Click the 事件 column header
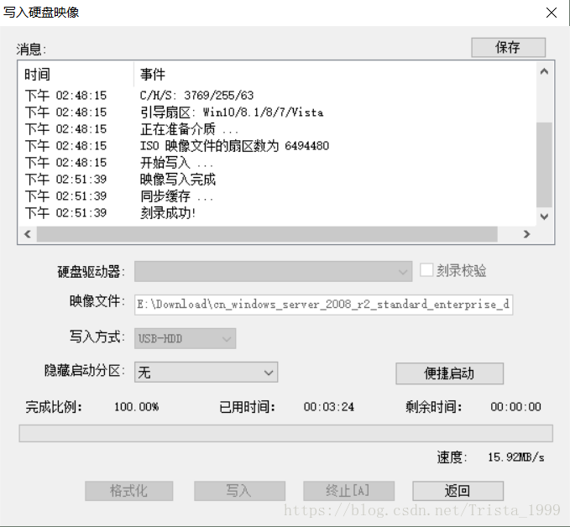Image resolution: width=570 pixels, height=527 pixels. tap(334, 75)
